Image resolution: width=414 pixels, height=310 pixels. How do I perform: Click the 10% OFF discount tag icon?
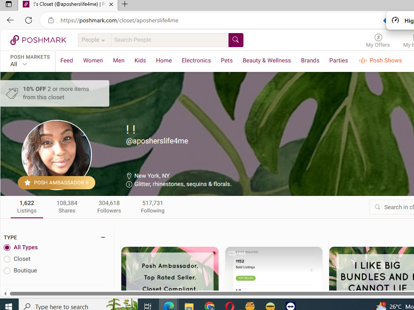[x=12, y=93]
